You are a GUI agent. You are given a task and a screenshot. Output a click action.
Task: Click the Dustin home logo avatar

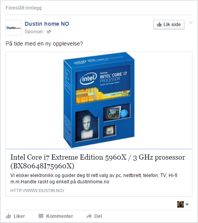pyautogui.click(x=14, y=28)
